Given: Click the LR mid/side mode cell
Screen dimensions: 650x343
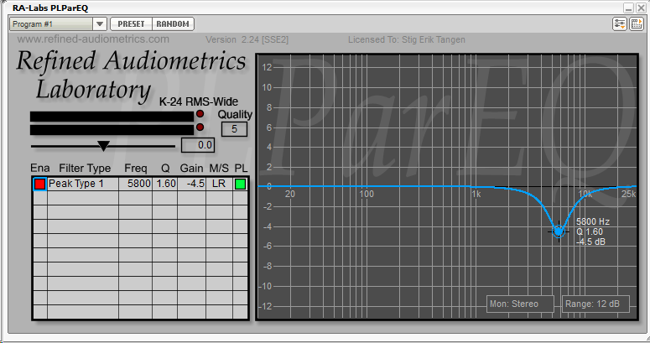Looking at the screenshot, I should 219,184.
